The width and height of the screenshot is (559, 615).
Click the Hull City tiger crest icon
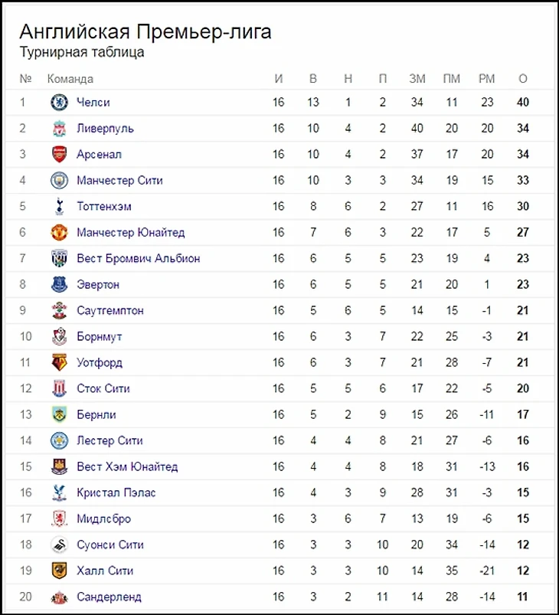[x=59, y=571]
